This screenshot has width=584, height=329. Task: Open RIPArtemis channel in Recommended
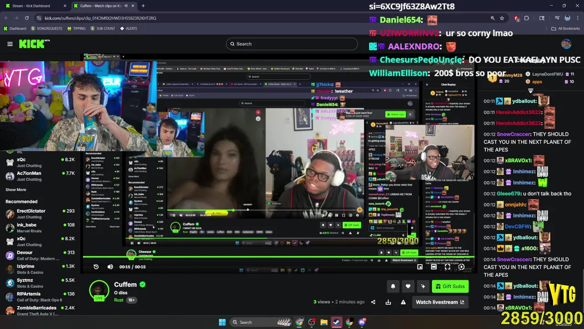(40, 297)
